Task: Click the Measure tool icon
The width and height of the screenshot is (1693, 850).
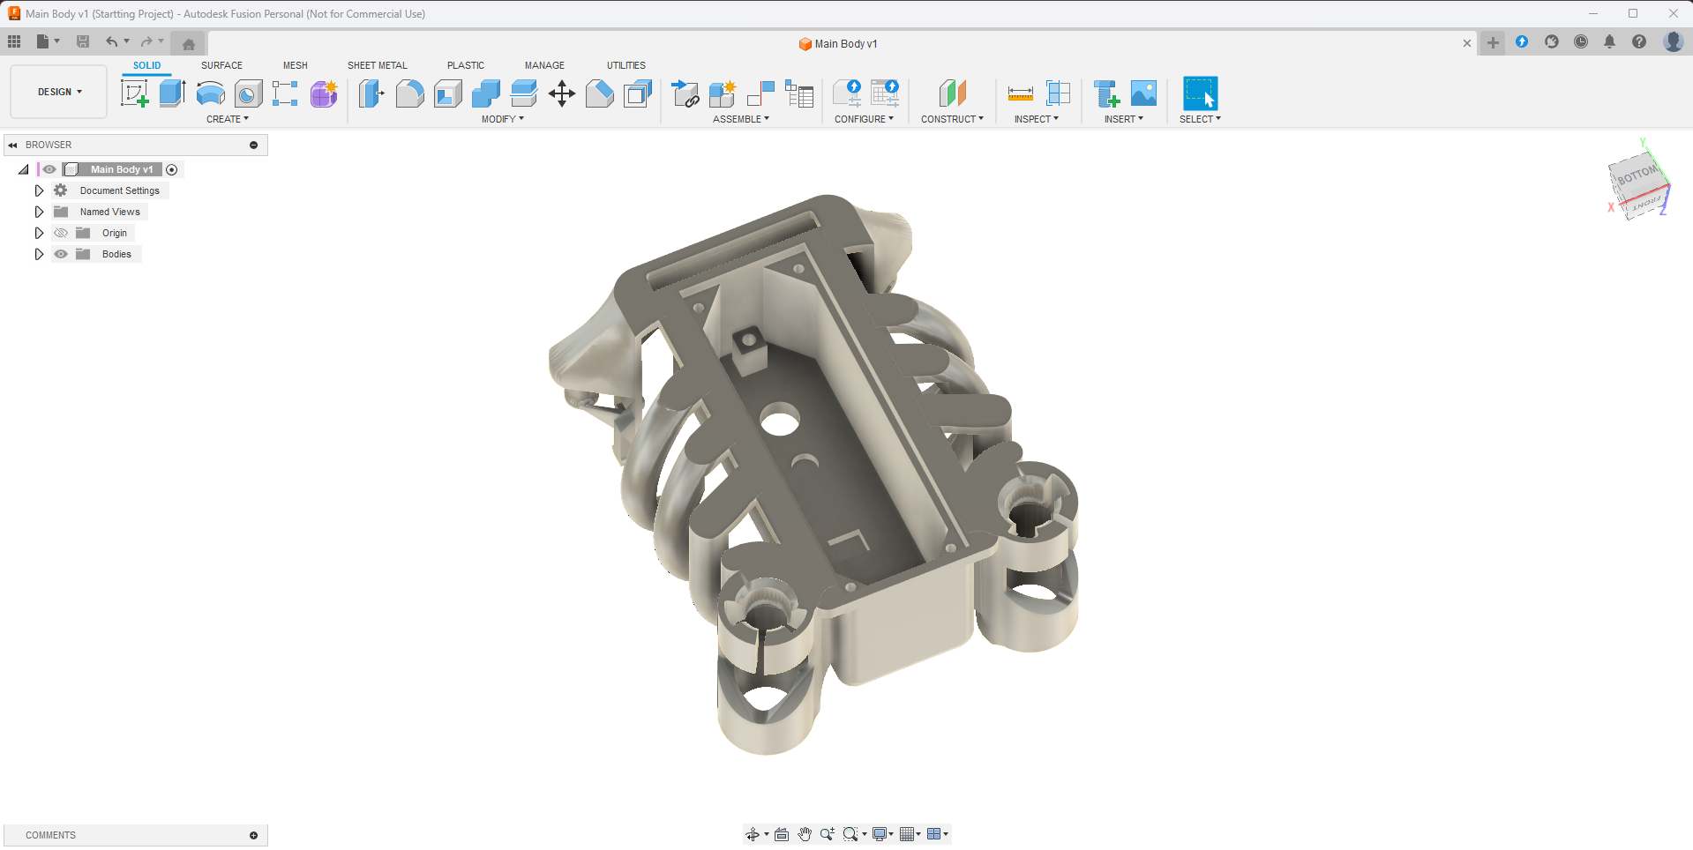Action: coord(1020,93)
